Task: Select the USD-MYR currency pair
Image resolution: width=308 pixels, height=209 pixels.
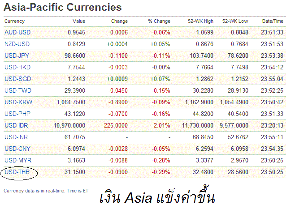Action: click(17, 160)
